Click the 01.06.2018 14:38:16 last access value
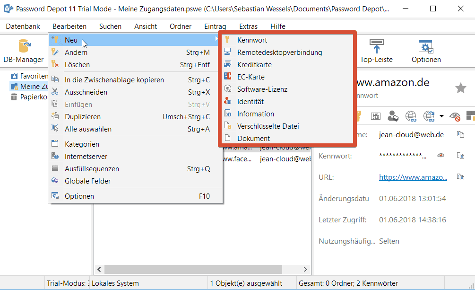The image size is (475, 290). click(412, 220)
